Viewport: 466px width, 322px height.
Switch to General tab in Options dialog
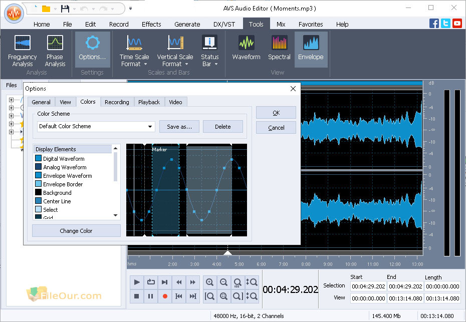coord(41,102)
